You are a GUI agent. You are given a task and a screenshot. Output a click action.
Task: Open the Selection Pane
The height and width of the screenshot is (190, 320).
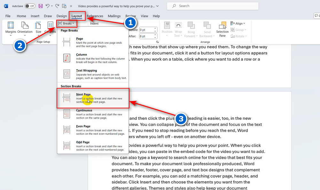pyautogui.click(x=222, y=29)
